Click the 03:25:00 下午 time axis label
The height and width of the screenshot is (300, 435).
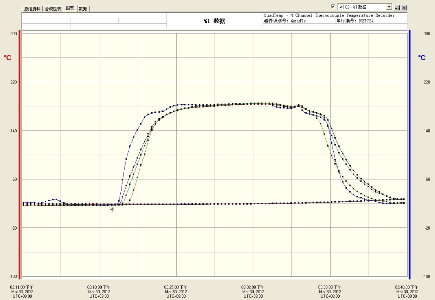point(176,287)
